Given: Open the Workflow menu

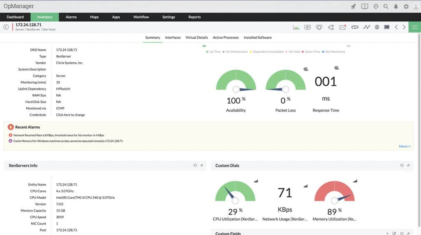Looking at the screenshot, I should [141, 17].
